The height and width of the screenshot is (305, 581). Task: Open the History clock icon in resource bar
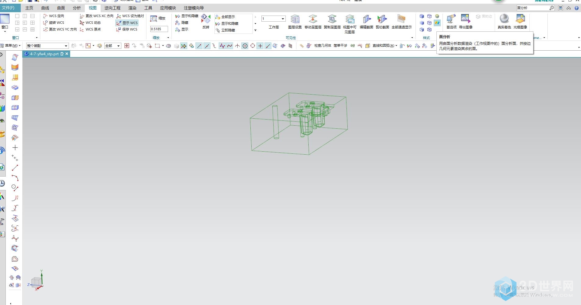point(2,183)
